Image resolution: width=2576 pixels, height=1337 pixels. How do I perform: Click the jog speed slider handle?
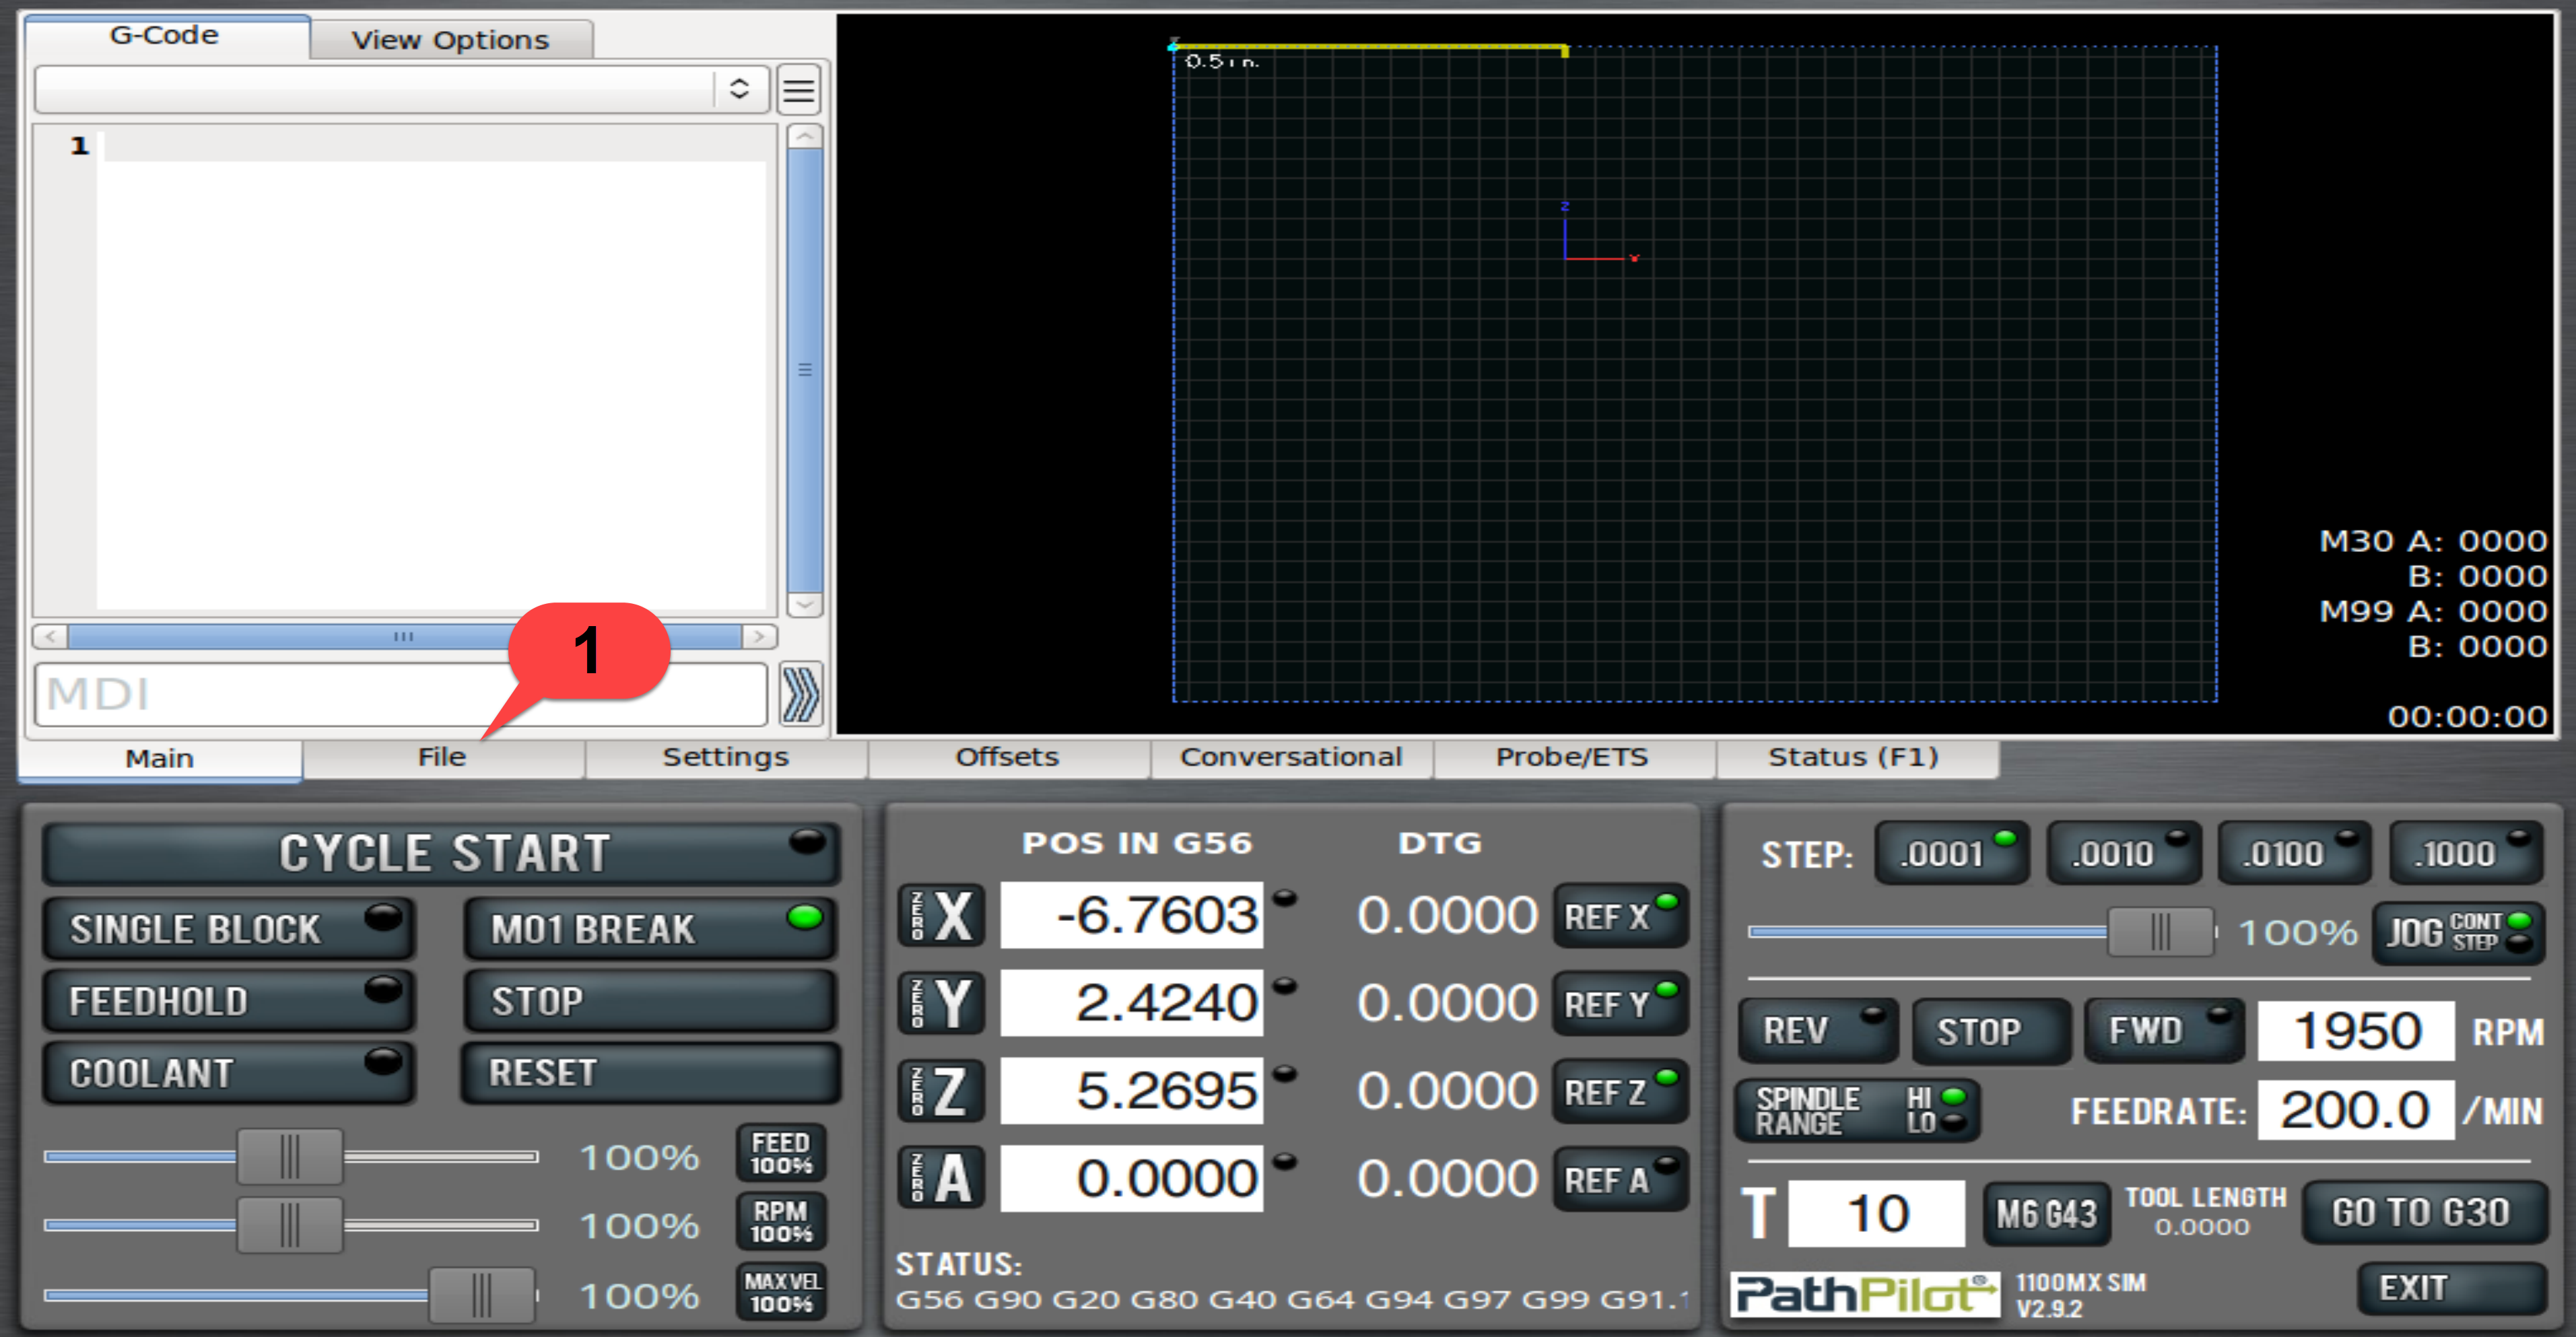pyautogui.click(x=2160, y=932)
